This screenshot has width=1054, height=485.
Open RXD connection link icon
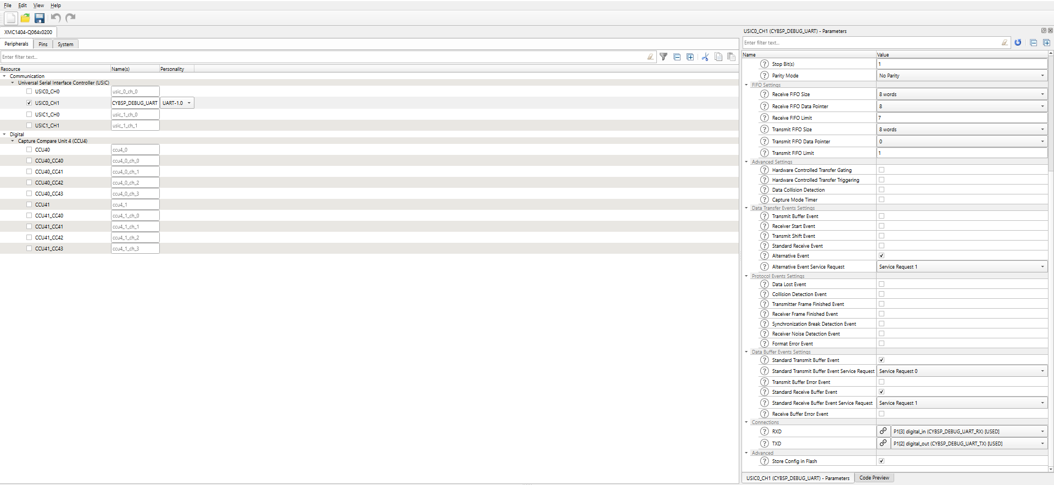click(x=883, y=431)
